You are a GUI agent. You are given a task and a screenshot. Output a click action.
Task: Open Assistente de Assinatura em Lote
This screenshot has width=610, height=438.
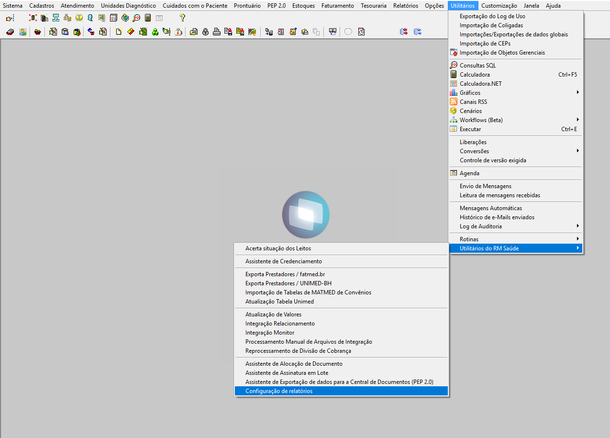point(341,373)
